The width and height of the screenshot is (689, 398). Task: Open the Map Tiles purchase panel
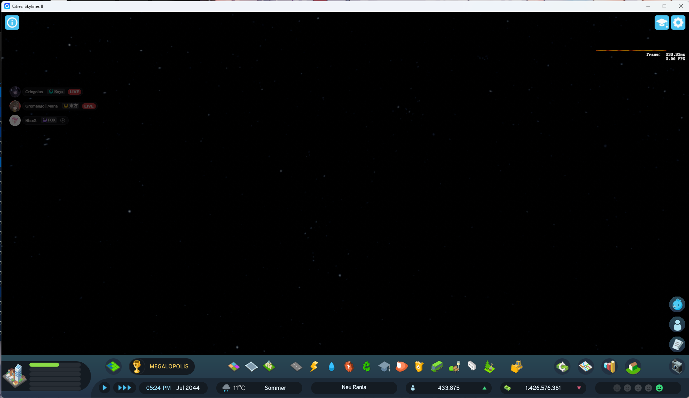pos(633,367)
